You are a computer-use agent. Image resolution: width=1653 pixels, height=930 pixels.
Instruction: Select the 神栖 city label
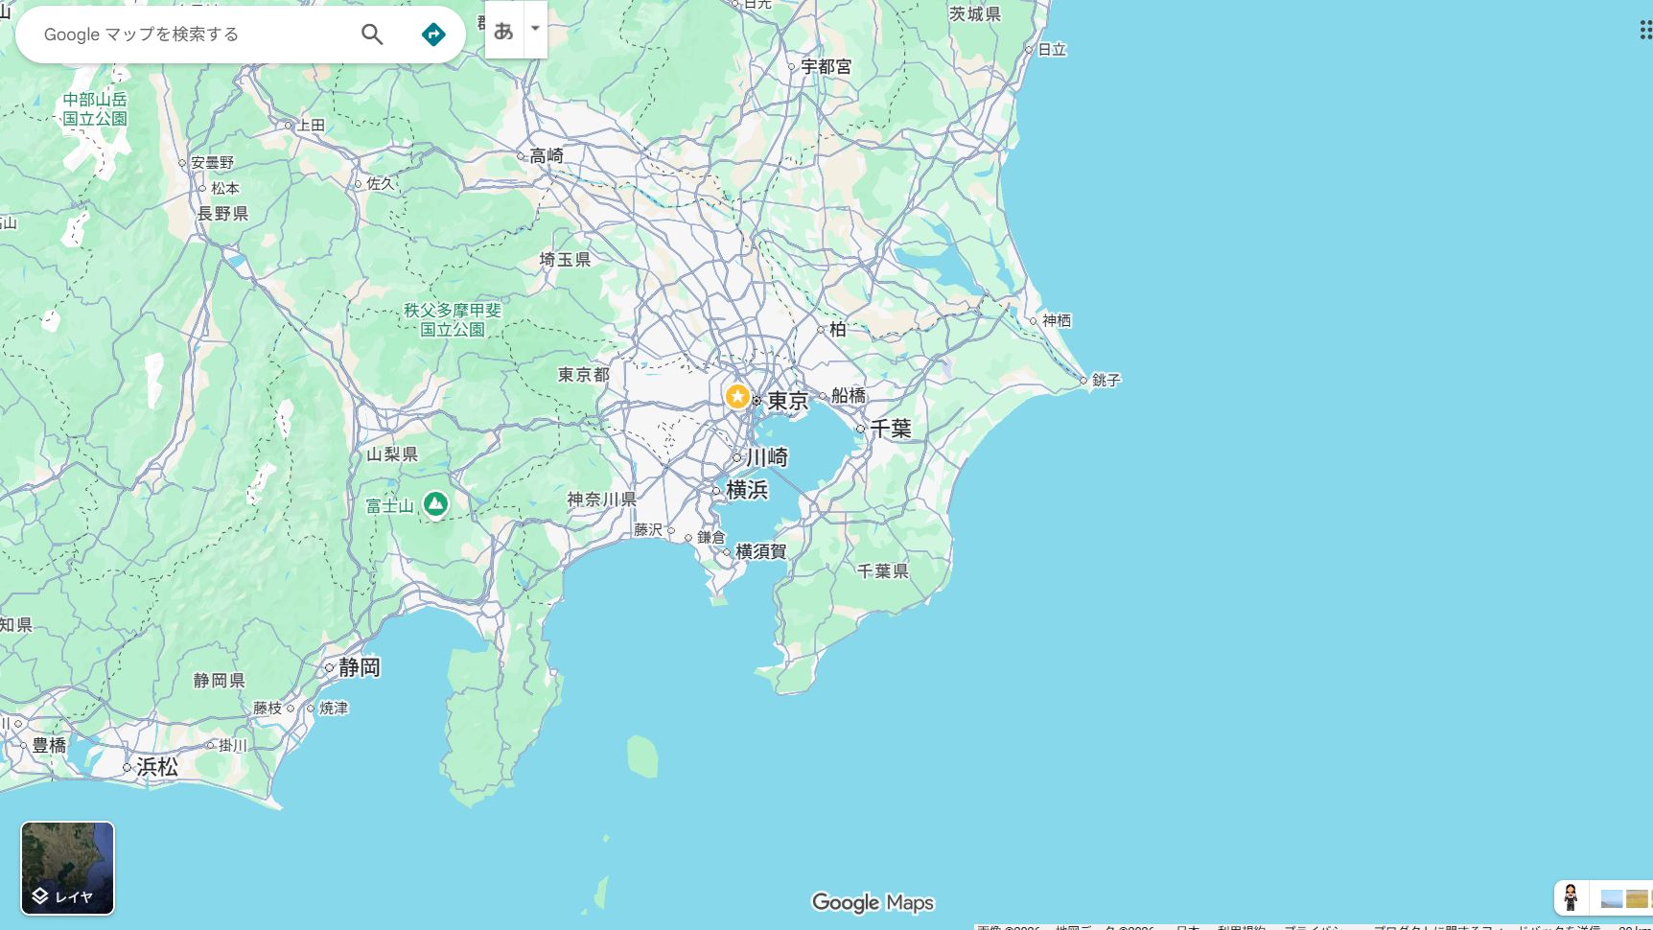point(1057,320)
